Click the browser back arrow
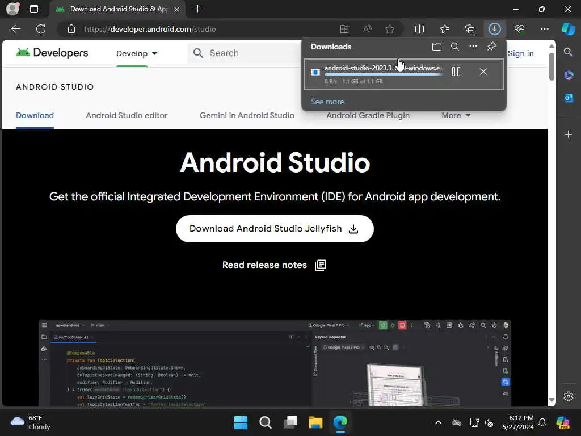The width and height of the screenshot is (581, 436). tap(15, 29)
